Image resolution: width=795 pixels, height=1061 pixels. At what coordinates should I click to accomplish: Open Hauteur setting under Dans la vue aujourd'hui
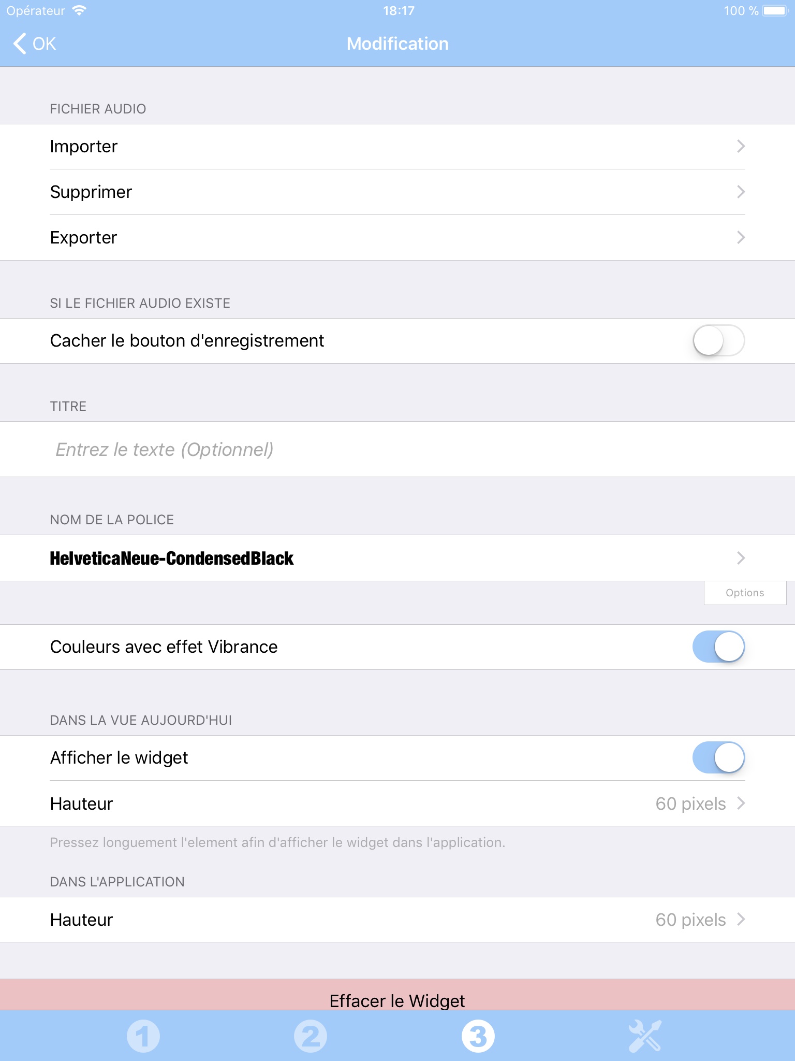397,804
